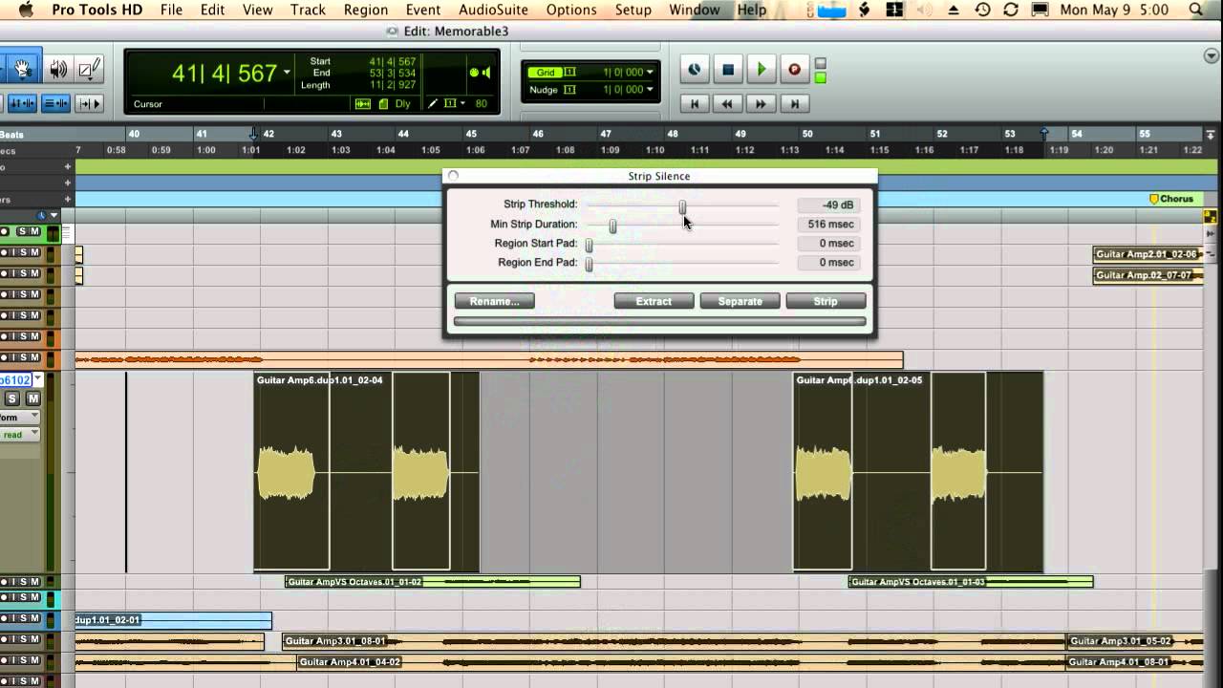The image size is (1223, 688).
Task: Click Extract in Strip Silence
Action: [654, 301]
